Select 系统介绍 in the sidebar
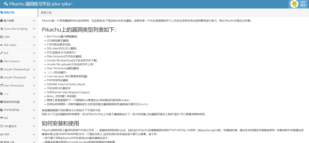309x143 pixels. [x=19, y=12]
